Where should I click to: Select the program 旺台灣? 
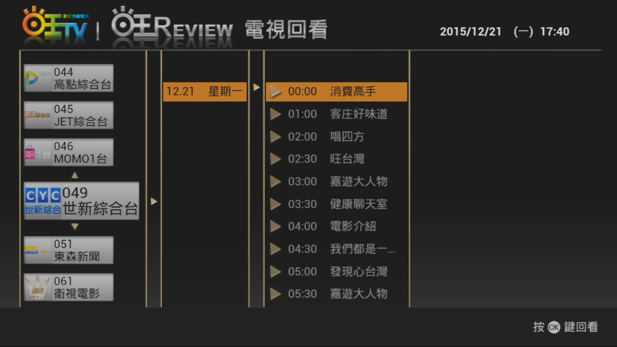point(336,159)
